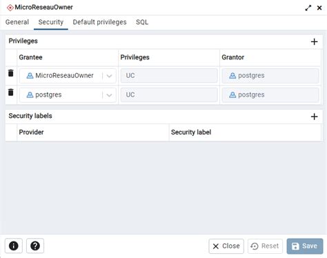Add a new security label with plus icon
This screenshot has height=258, width=327.
click(x=314, y=117)
